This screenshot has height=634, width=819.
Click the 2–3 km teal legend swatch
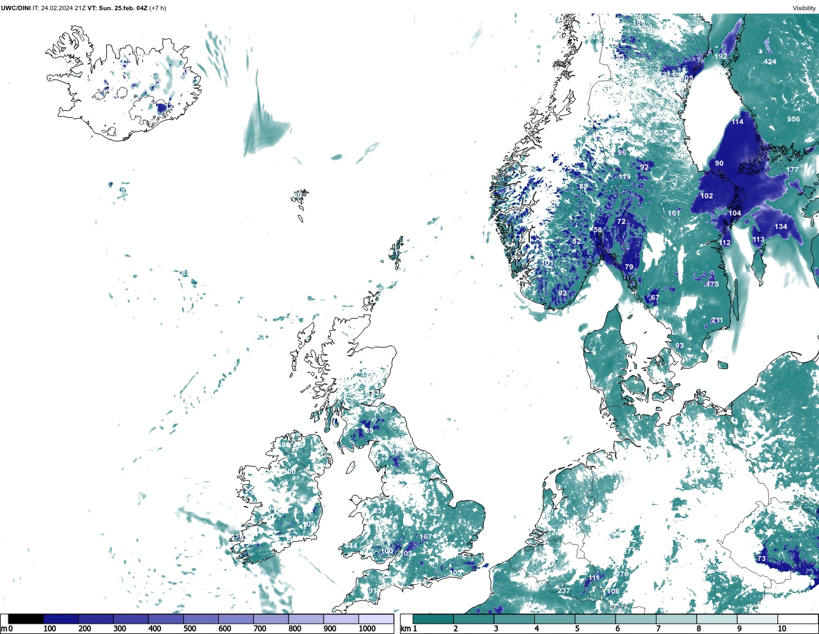click(x=474, y=619)
